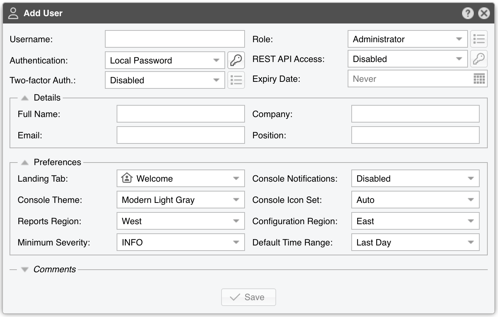Viewport: 498px width, 317px height.
Task: Open the Authentication dropdown
Action: 165,60
